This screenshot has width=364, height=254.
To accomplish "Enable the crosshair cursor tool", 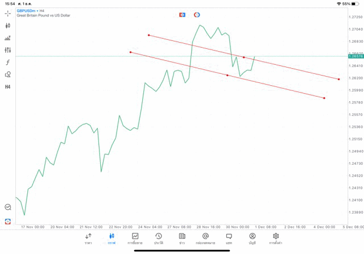I will (8, 13).
